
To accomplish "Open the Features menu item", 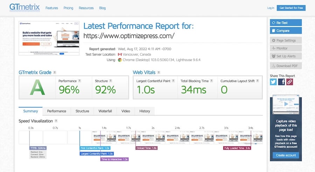I will [x=52, y=8].
